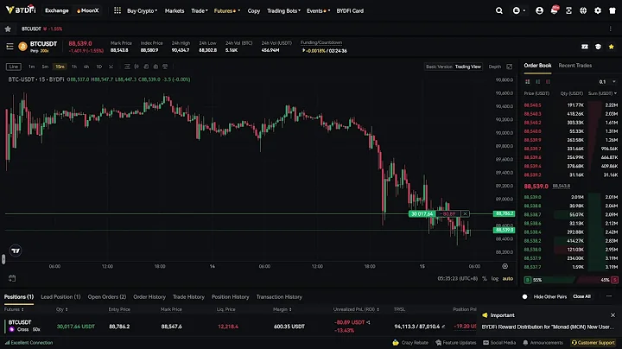This screenshot has height=349, width=622.
Task: Open order book precision 0.1 dropdown
Action: pyautogui.click(x=607, y=82)
